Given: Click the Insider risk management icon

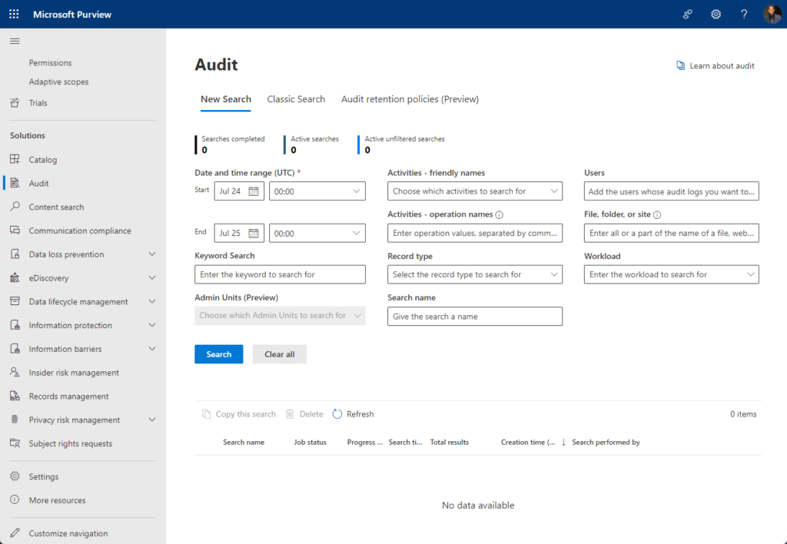Looking at the screenshot, I should 15,373.
